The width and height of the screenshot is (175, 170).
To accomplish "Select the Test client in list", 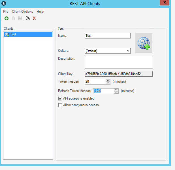I will click(x=13, y=34).
